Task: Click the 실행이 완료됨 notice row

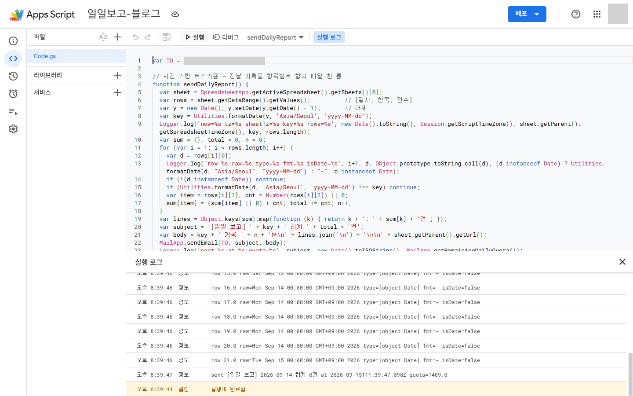Action: click(x=376, y=389)
